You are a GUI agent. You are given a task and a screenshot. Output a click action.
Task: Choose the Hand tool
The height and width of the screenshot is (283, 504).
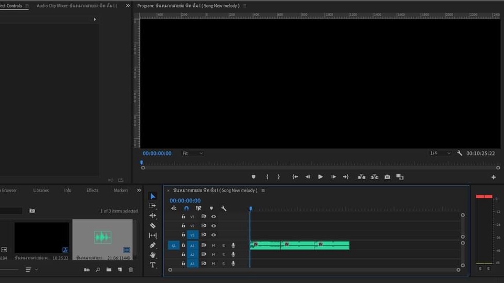153,255
